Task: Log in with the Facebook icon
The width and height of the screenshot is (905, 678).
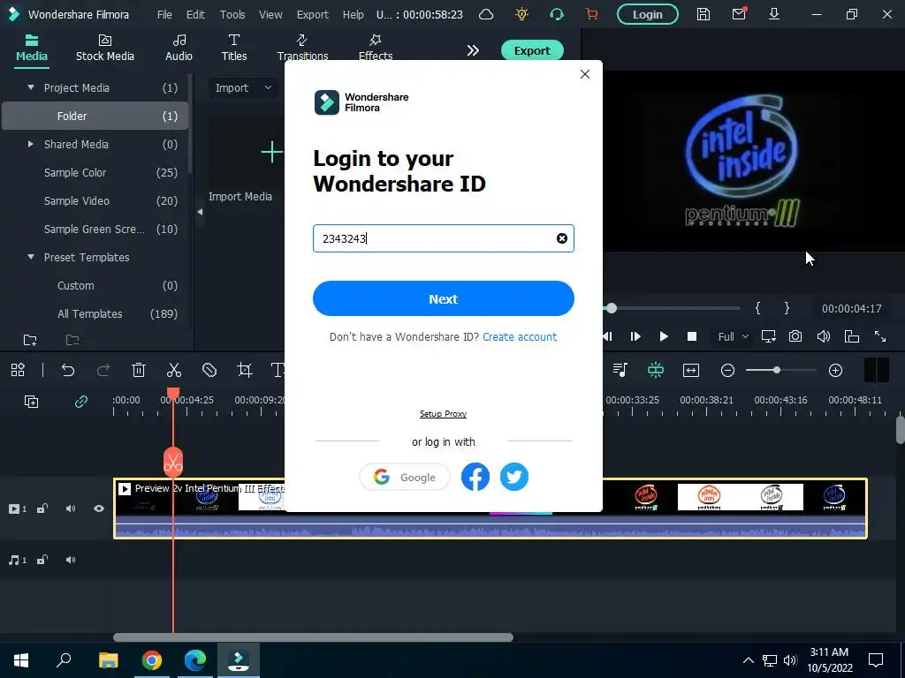Action: point(475,477)
